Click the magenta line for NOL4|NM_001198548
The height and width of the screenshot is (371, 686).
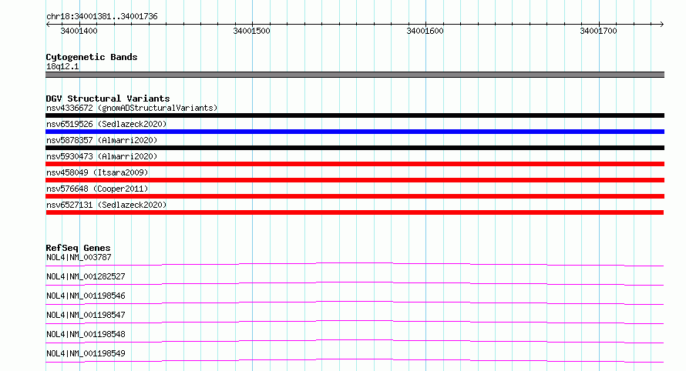pyautogui.click(x=355, y=341)
